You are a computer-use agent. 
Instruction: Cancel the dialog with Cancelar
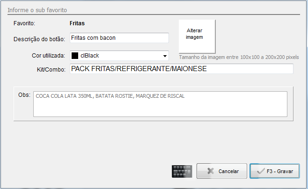pos(222,171)
